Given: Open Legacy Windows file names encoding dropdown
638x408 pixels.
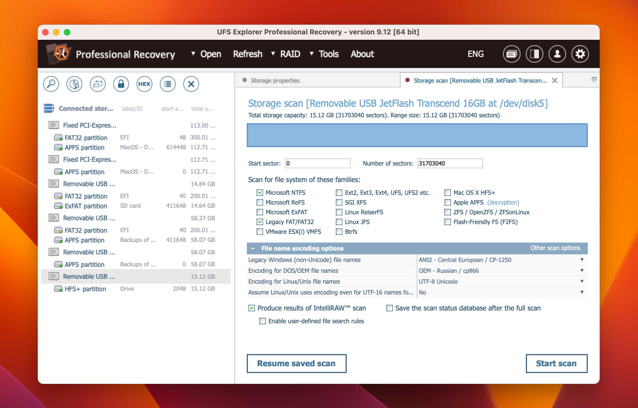Looking at the screenshot, I should (502, 260).
